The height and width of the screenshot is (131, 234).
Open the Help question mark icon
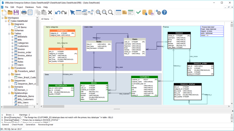(165, 13)
